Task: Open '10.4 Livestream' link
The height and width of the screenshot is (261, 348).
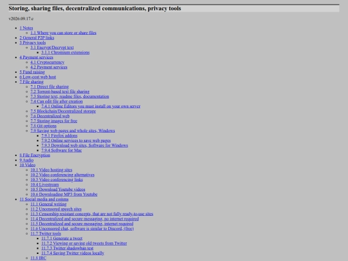Action: [x=44, y=184]
